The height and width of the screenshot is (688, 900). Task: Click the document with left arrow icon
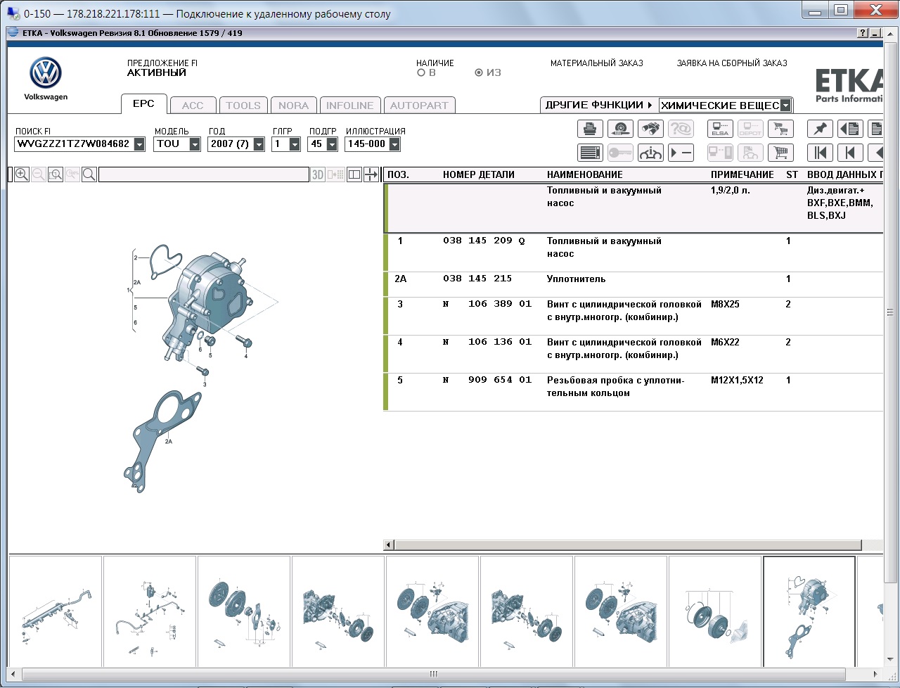click(850, 129)
